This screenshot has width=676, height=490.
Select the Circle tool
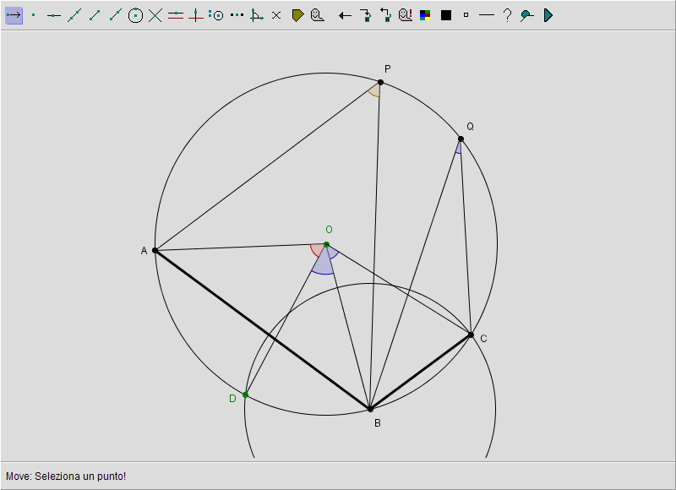(135, 15)
